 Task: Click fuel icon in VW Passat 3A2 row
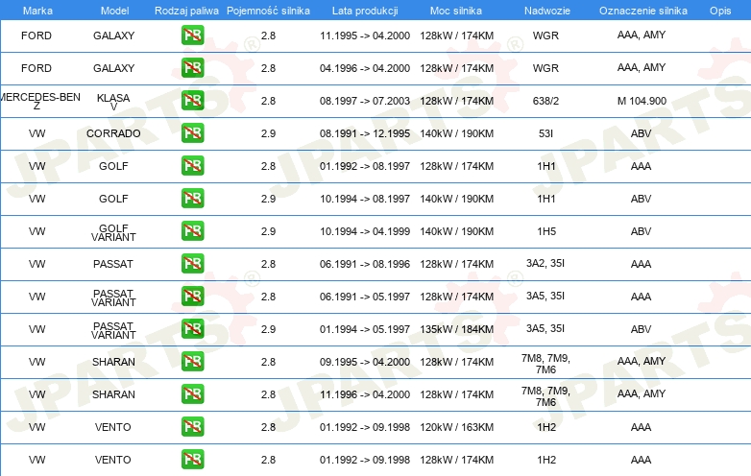coord(192,264)
